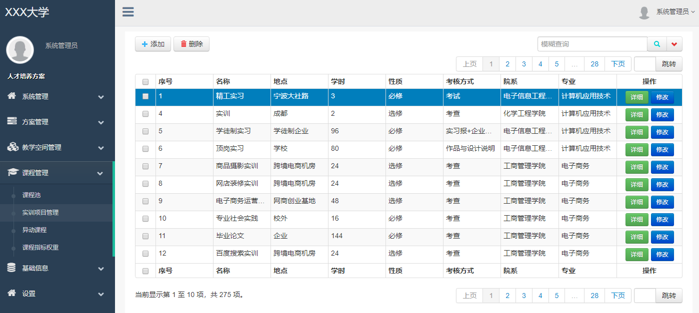Open 系统管理员 dropdown in top bar
Image resolution: width=699 pixels, height=313 pixels.
click(x=675, y=12)
